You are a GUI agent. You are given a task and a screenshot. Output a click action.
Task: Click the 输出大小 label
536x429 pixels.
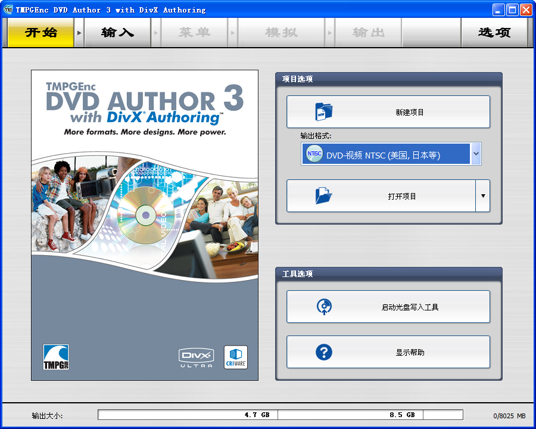tap(47, 416)
